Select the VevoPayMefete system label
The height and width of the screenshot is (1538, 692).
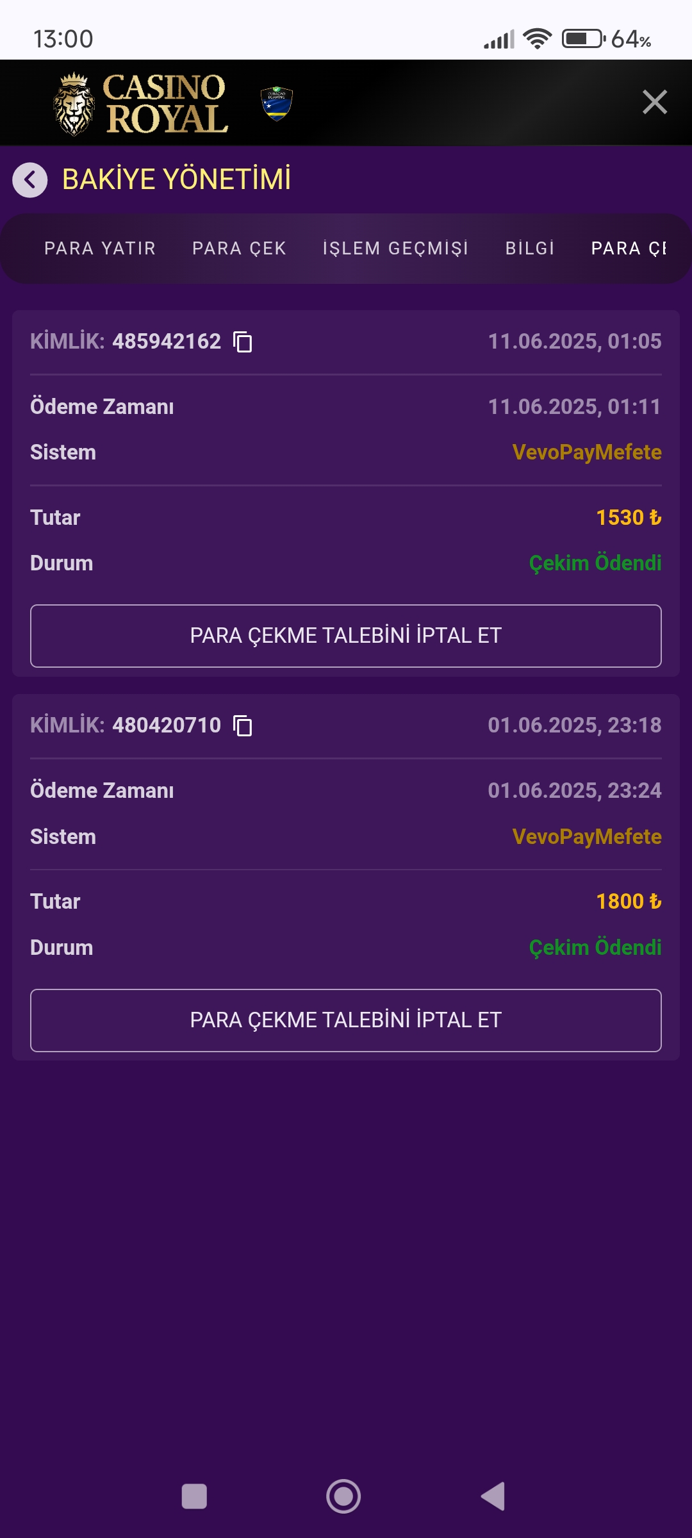pyautogui.click(x=588, y=452)
